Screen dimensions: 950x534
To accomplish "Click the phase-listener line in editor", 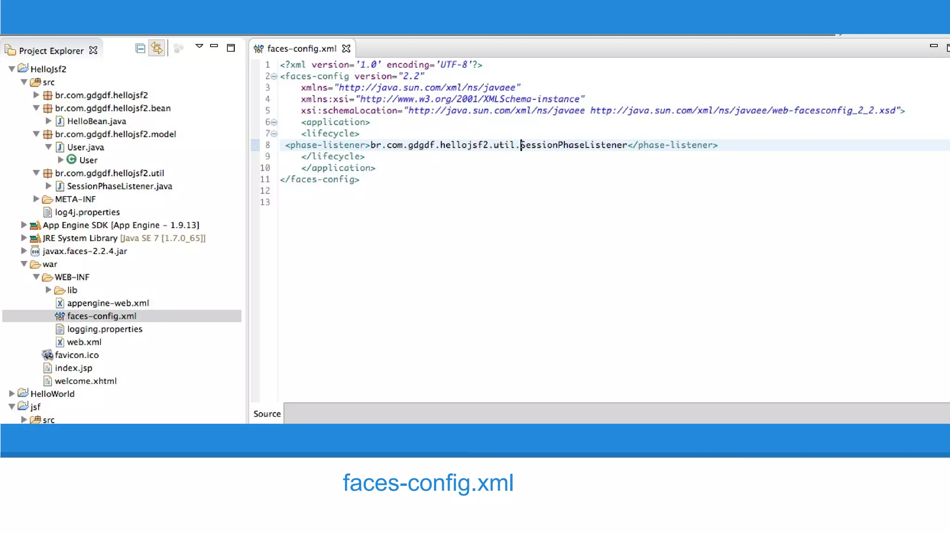I will click(501, 145).
